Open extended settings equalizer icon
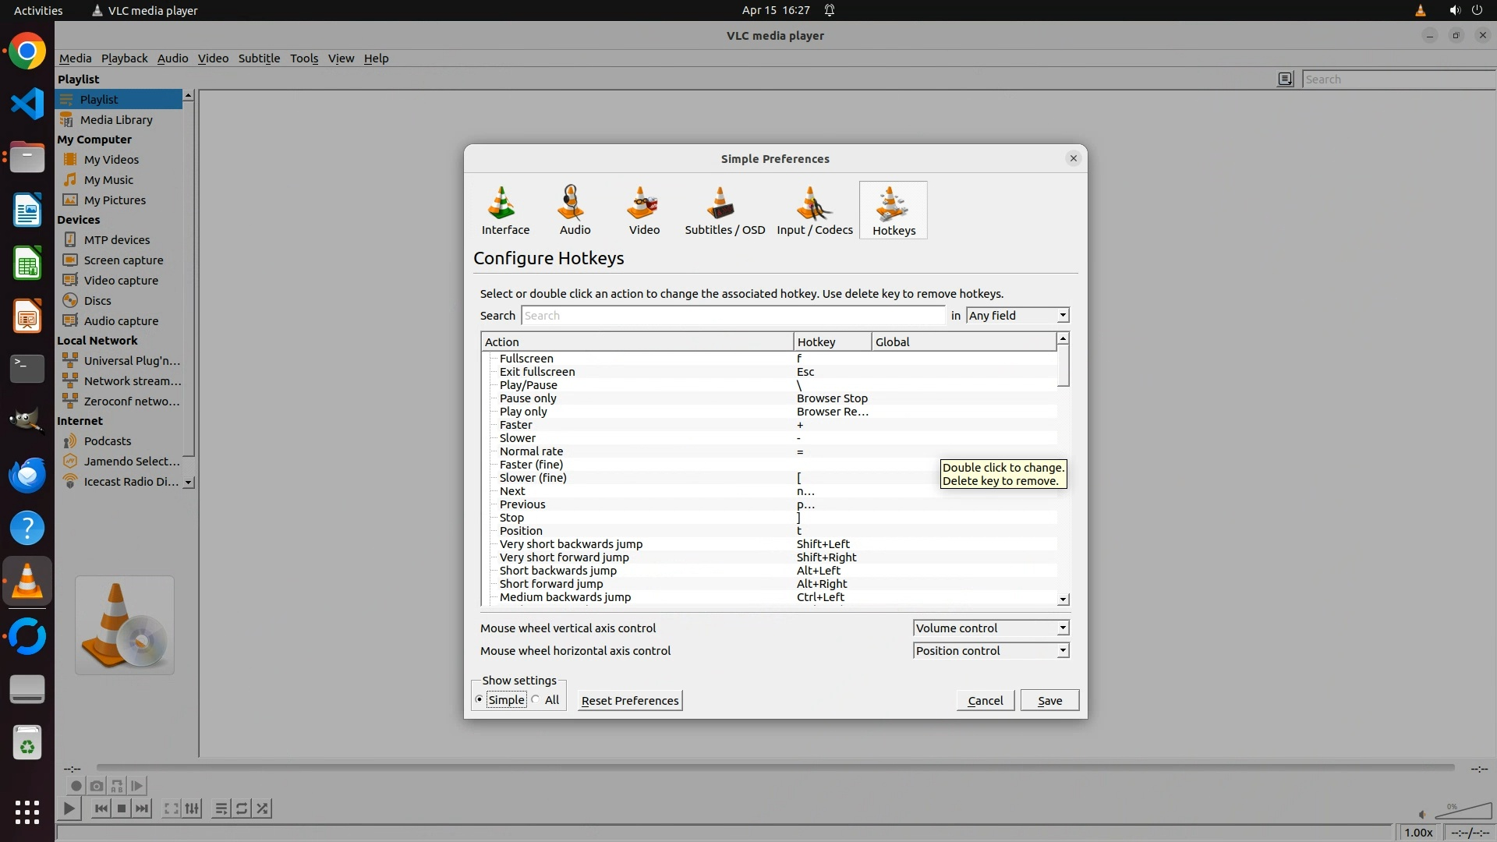 (x=192, y=808)
